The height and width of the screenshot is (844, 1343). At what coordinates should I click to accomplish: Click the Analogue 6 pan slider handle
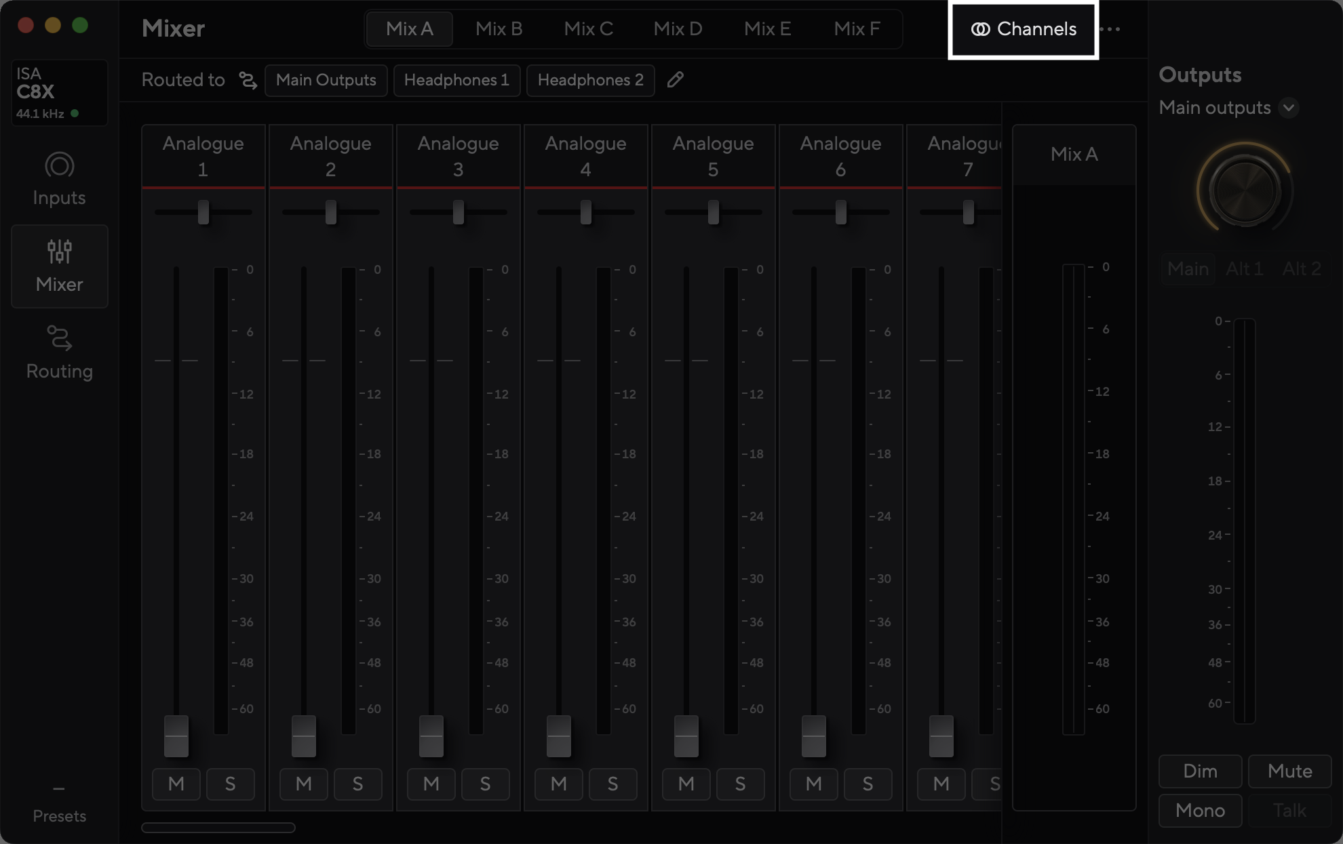tap(841, 212)
